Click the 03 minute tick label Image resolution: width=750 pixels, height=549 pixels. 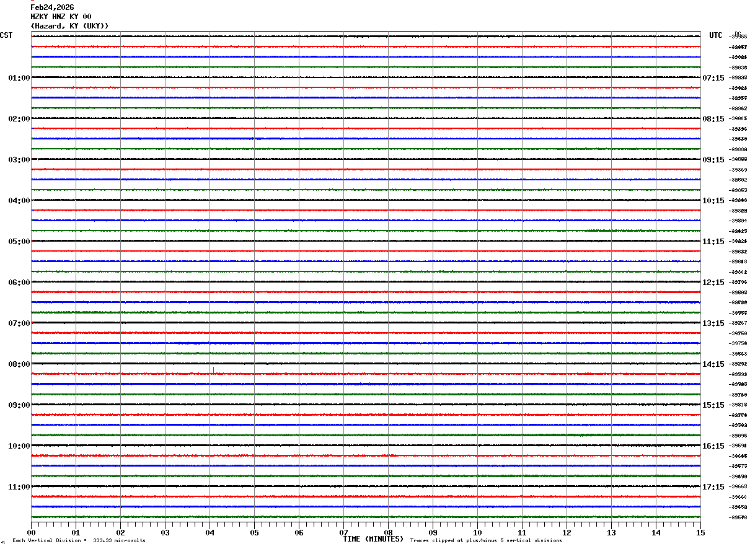coord(165,532)
